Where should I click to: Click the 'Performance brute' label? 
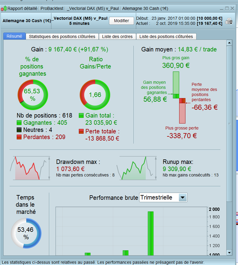[x=113, y=198]
